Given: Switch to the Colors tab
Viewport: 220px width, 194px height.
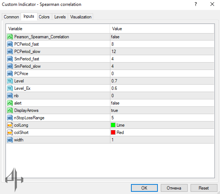Looking at the screenshot, I should coord(44,17).
